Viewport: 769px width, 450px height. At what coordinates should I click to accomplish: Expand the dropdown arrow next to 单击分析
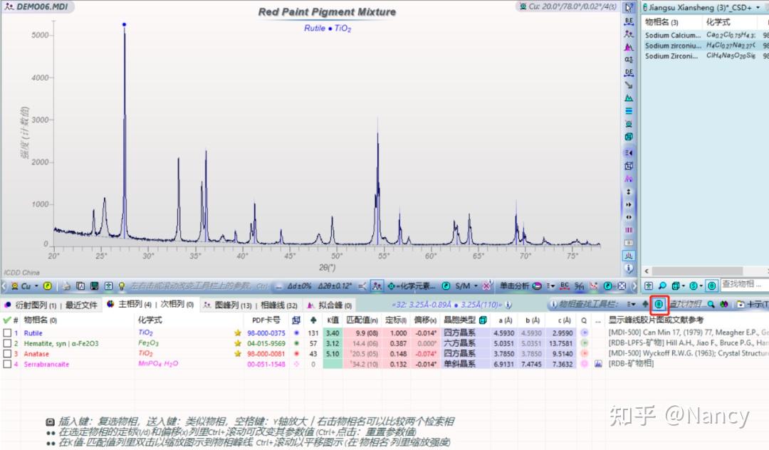(x=552, y=287)
